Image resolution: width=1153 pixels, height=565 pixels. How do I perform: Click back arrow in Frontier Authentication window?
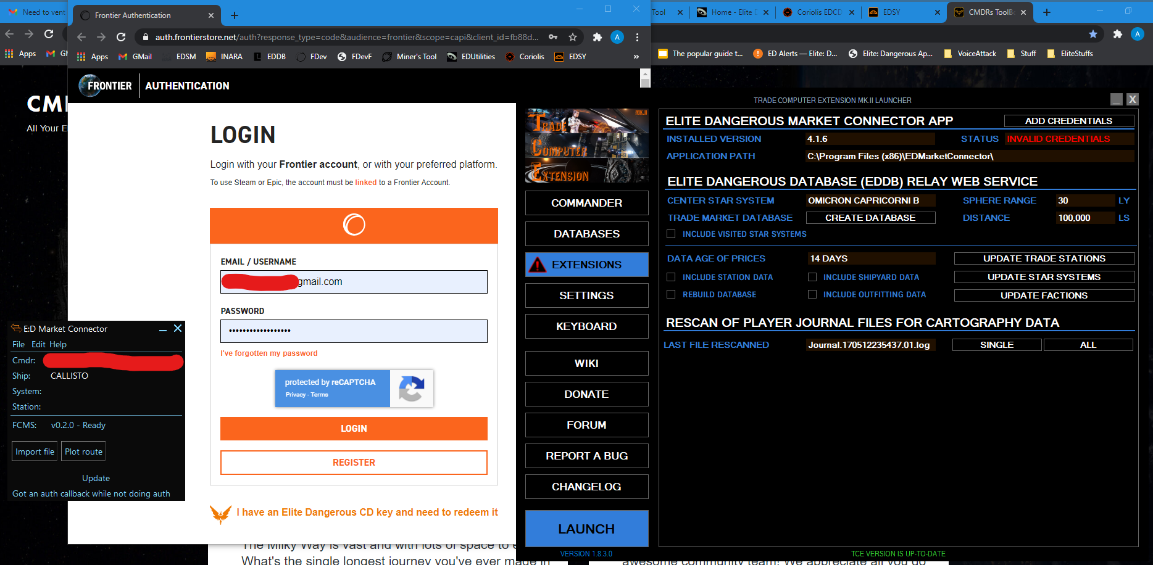(x=81, y=37)
